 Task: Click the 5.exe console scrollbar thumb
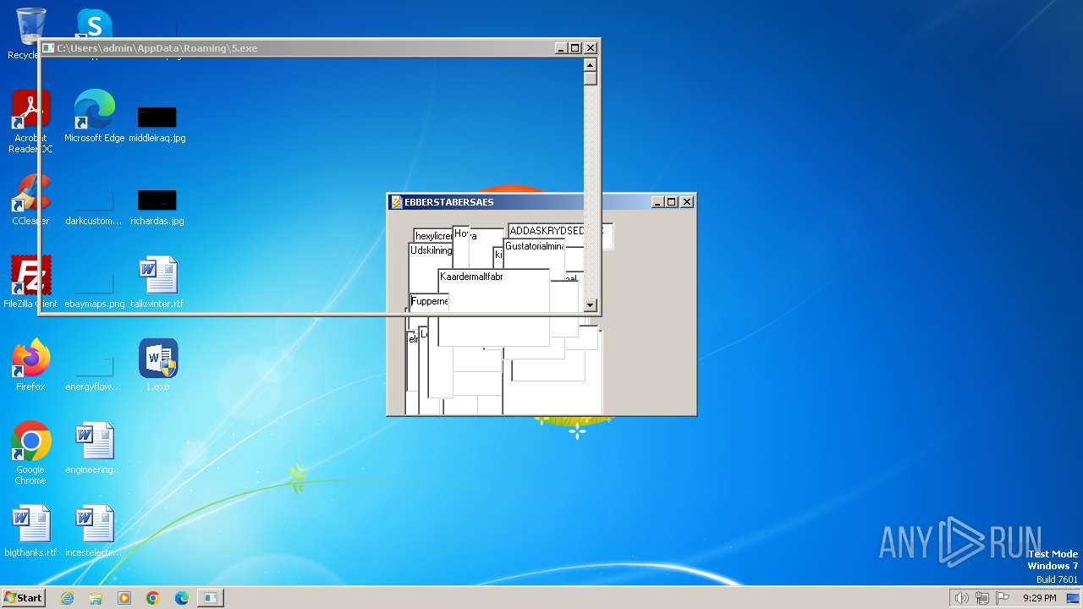tap(591, 78)
